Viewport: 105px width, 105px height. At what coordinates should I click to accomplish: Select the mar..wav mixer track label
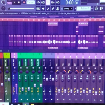point(13,63)
